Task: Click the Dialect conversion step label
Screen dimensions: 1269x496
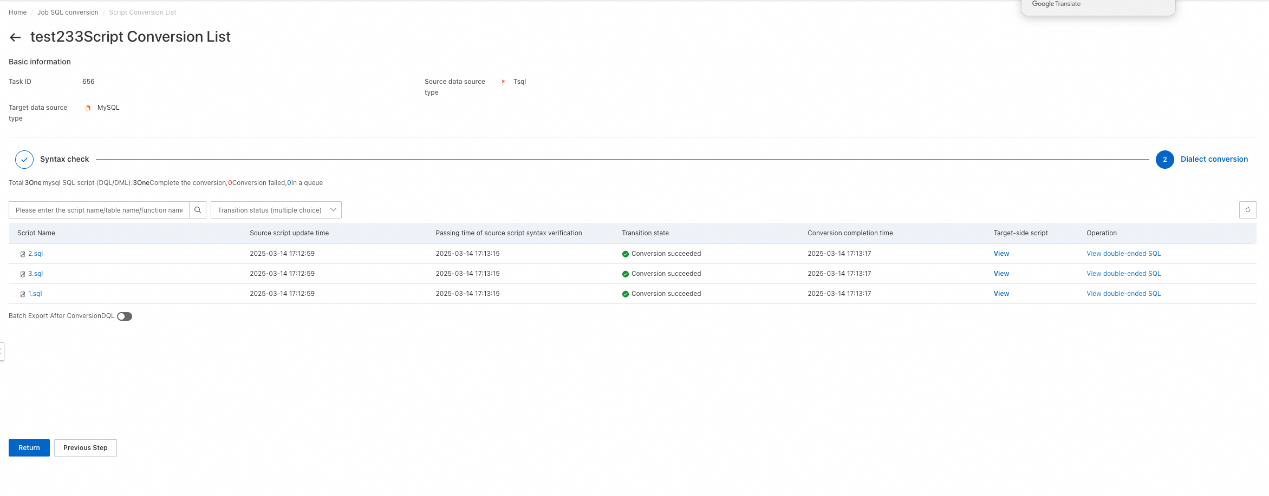Action: click(x=1214, y=159)
